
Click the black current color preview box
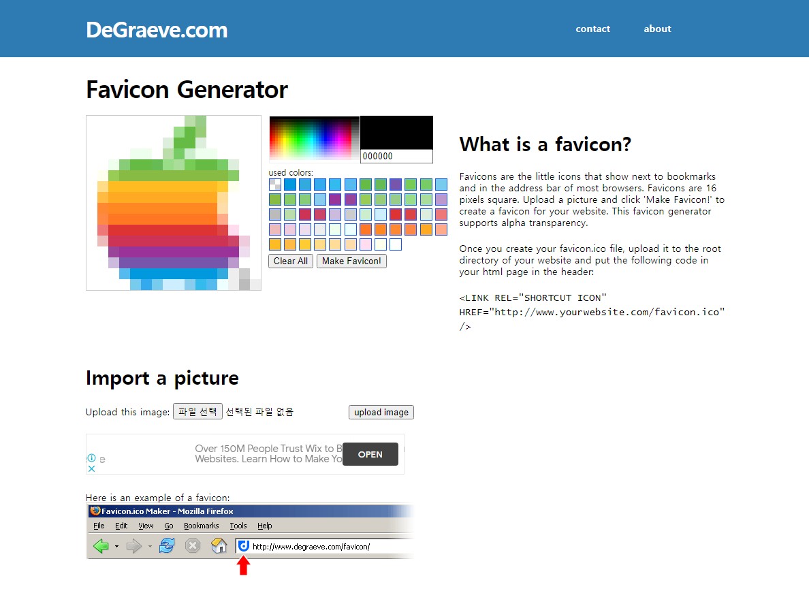point(396,133)
